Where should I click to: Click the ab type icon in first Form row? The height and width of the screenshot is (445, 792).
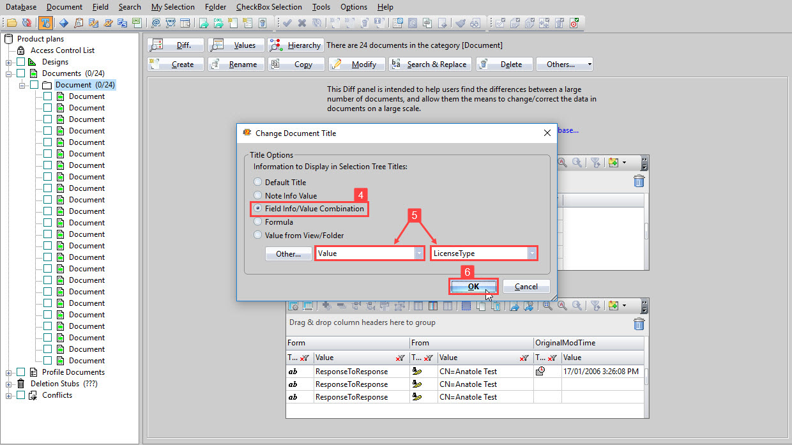point(293,372)
